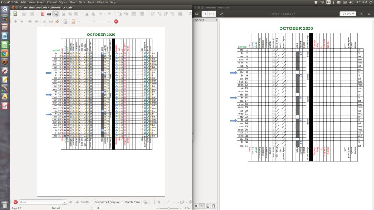Enable the Formatted Display checkbox
Screen dimensions: 374x210
92,202
